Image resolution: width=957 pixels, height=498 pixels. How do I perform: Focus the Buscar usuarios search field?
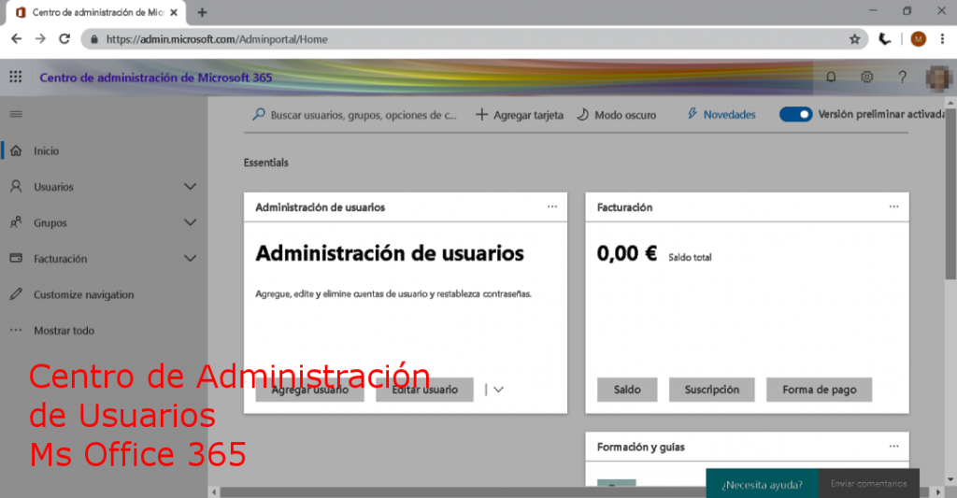point(364,115)
